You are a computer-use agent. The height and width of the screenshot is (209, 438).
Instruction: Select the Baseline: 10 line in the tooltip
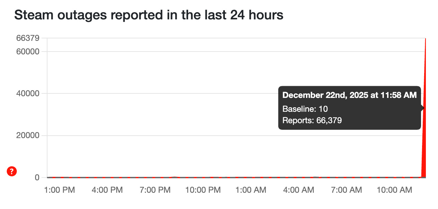pyautogui.click(x=305, y=109)
